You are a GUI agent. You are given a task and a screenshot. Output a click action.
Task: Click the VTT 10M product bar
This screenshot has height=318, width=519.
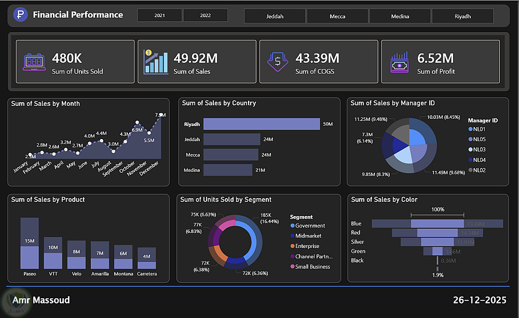pyautogui.click(x=53, y=253)
